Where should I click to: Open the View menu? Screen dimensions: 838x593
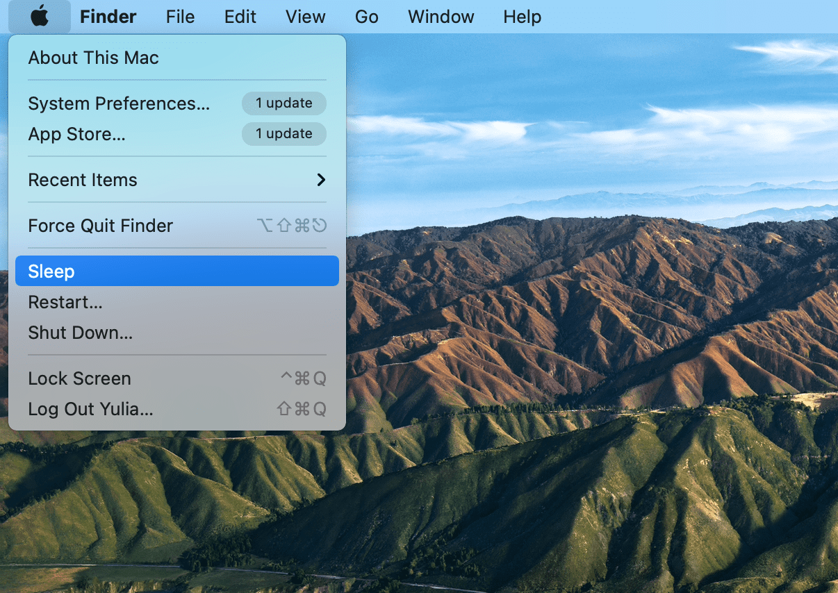[x=305, y=16]
